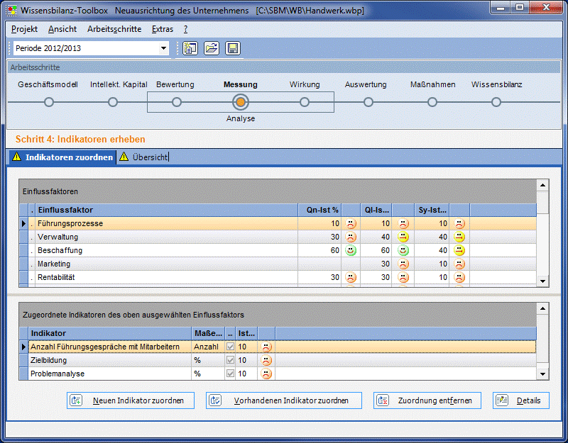
Task: Click red smiley in Führungsprozesse Qn-Ist column
Action: (351, 223)
